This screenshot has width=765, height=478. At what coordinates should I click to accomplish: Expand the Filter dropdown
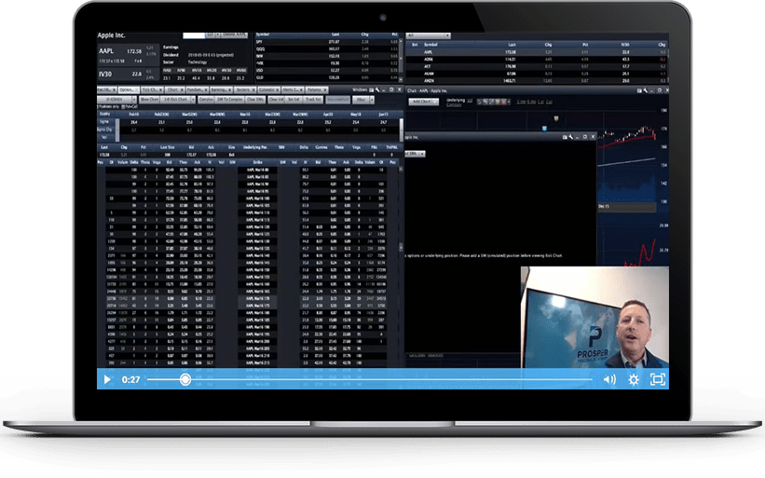tap(362, 98)
